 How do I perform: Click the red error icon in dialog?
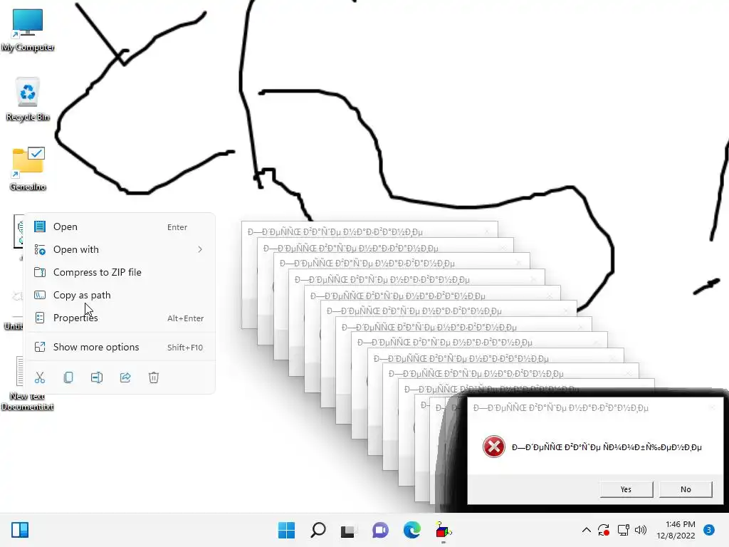pos(494,447)
